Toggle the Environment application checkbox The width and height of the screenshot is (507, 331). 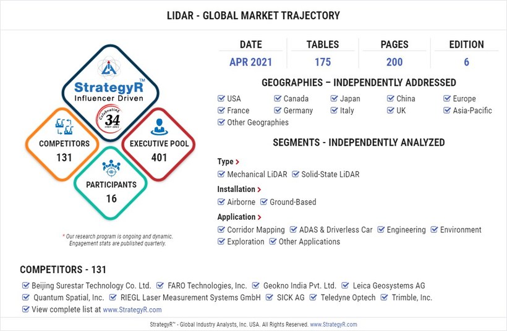(434, 230)
